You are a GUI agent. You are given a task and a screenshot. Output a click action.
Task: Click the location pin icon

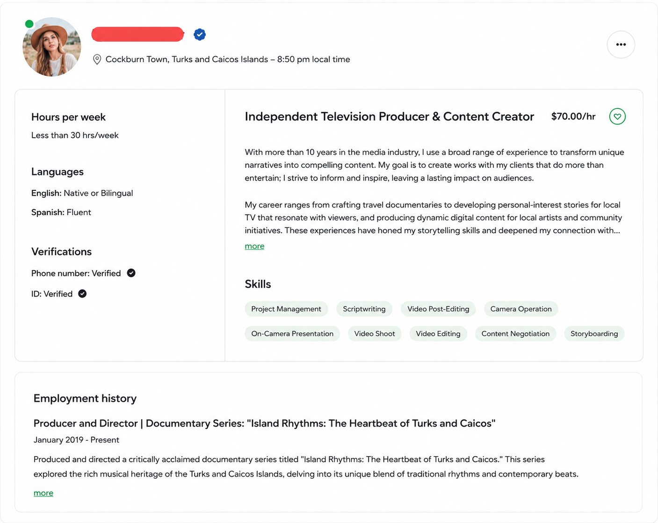97,59
